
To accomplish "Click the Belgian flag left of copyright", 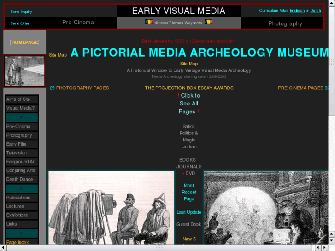I will [x=149, y=22].
